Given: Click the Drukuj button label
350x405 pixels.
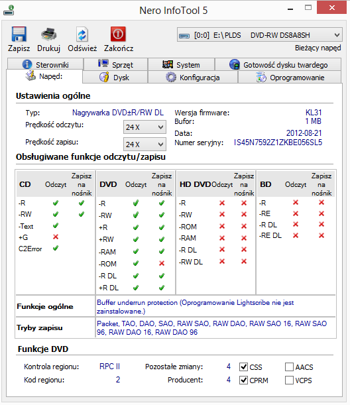Looking at the screenshot, I should point(48,48).
